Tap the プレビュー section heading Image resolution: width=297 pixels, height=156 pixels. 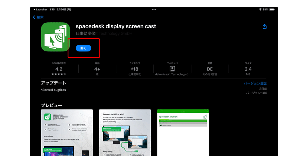pyautogui.click(x=52, y=105)
